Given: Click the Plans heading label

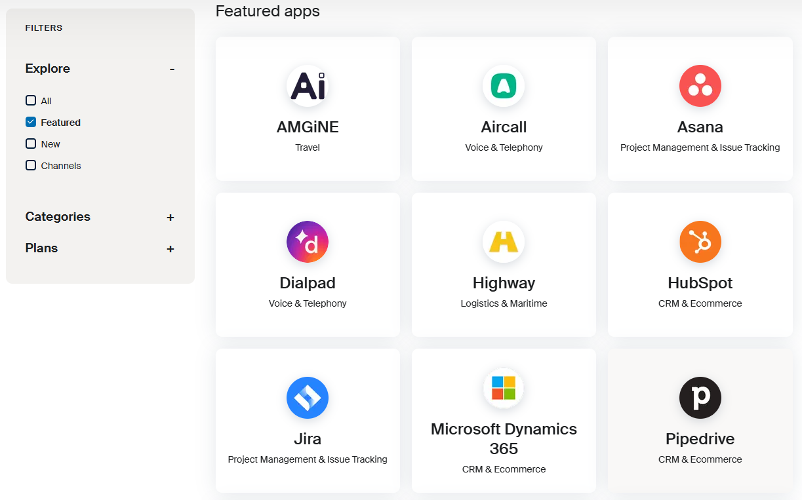Looking at the screenshot, I should [41, 248].
